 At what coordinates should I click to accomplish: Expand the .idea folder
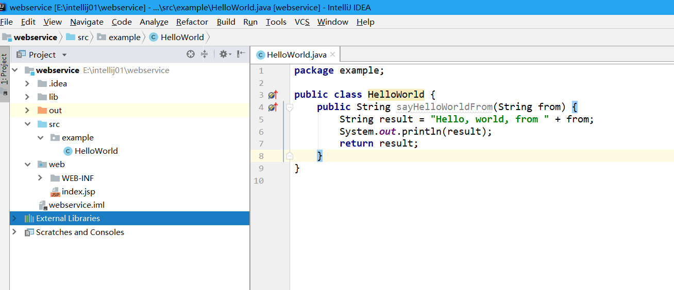pos(27,83)
